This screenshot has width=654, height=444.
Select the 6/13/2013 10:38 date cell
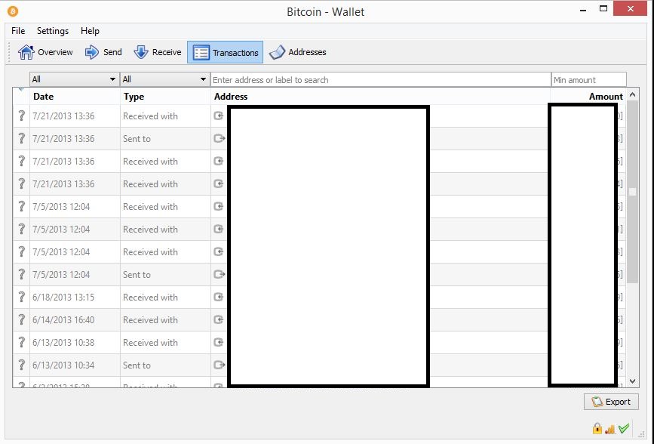click(75, 342)
